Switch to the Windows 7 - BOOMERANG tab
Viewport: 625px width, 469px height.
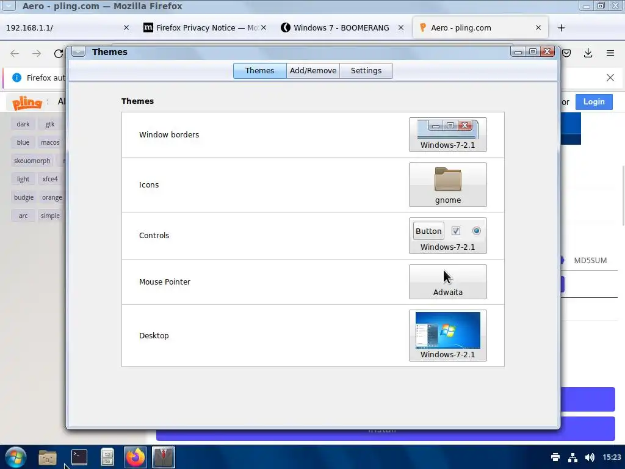342,28
